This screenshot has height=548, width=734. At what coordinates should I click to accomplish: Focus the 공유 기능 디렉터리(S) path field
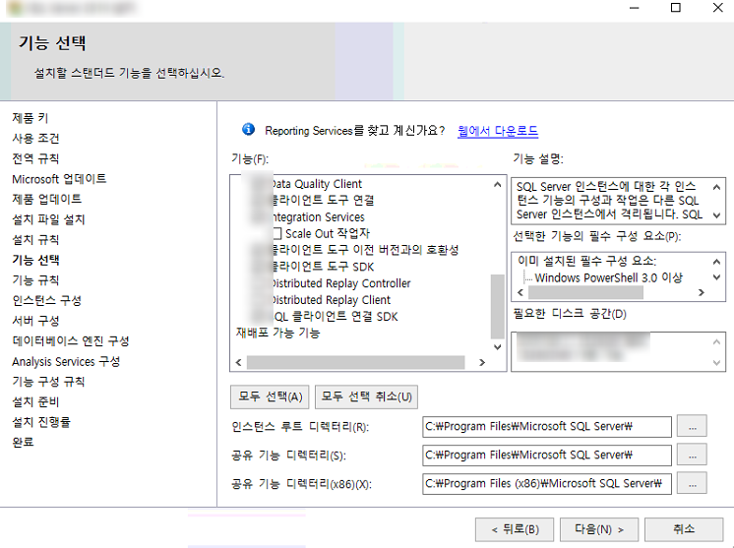click(547, 456)
